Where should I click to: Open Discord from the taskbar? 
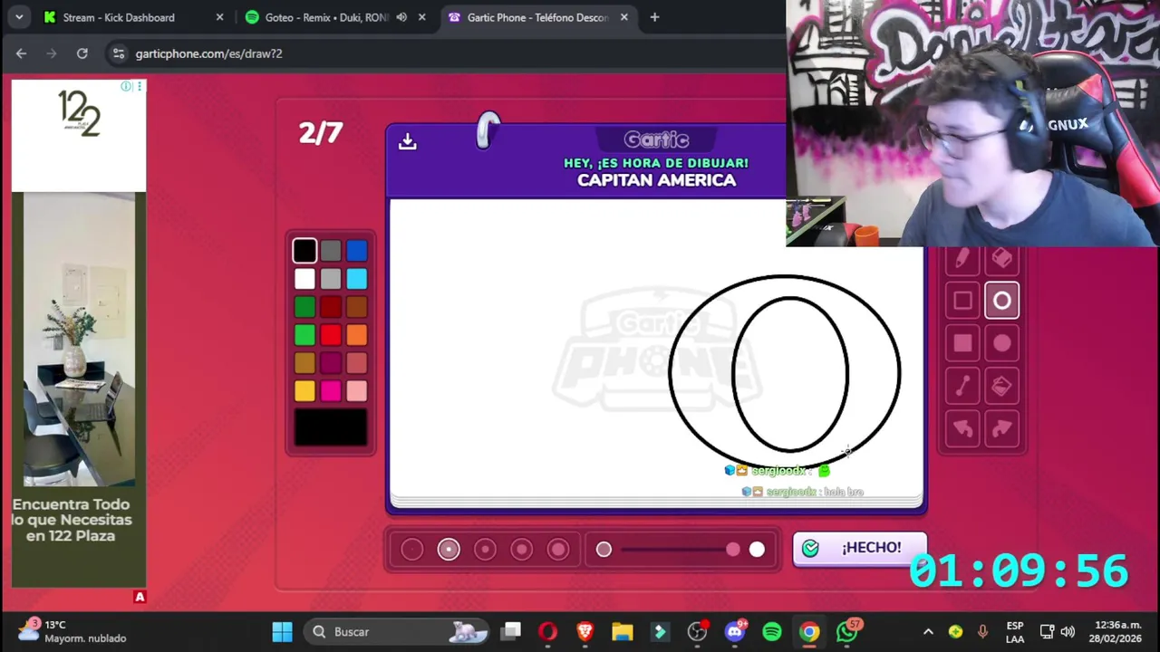click(735, 632)
